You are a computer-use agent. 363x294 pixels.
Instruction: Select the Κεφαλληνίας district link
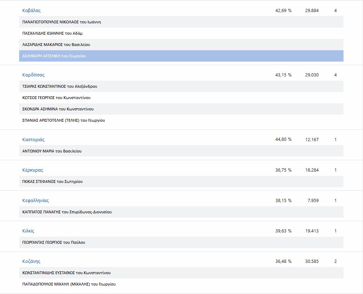tap(35, 201)
